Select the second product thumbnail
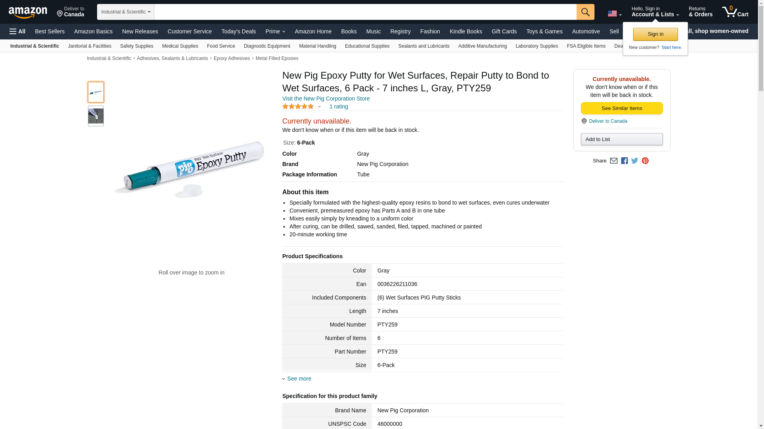Image resolution: width=764 pixels, height=429 pixels. point(96,116)
